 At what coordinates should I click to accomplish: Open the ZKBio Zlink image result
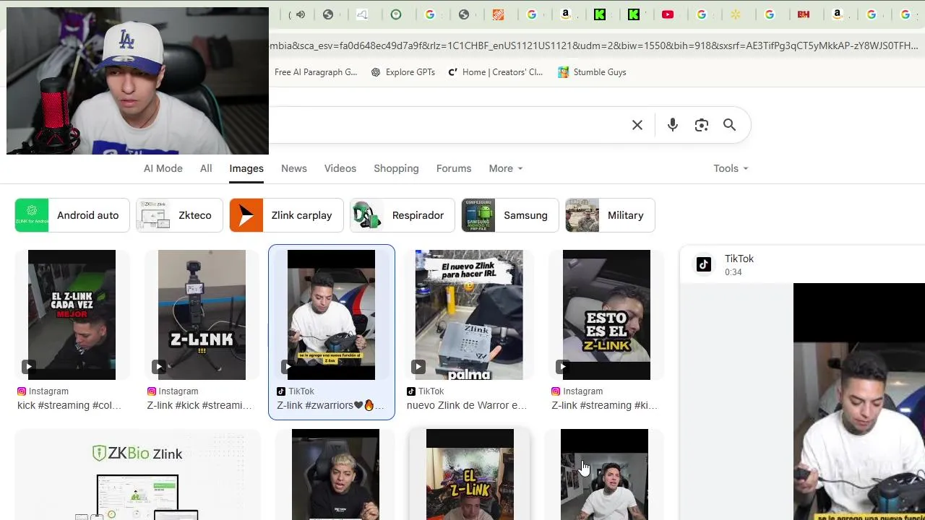[137, 474]
